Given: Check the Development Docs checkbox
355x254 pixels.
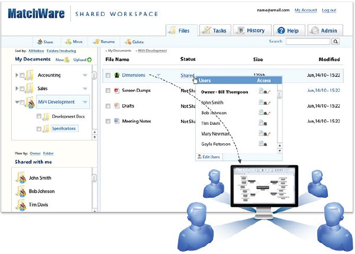Looking at the screenshot, I should point(39,116).
